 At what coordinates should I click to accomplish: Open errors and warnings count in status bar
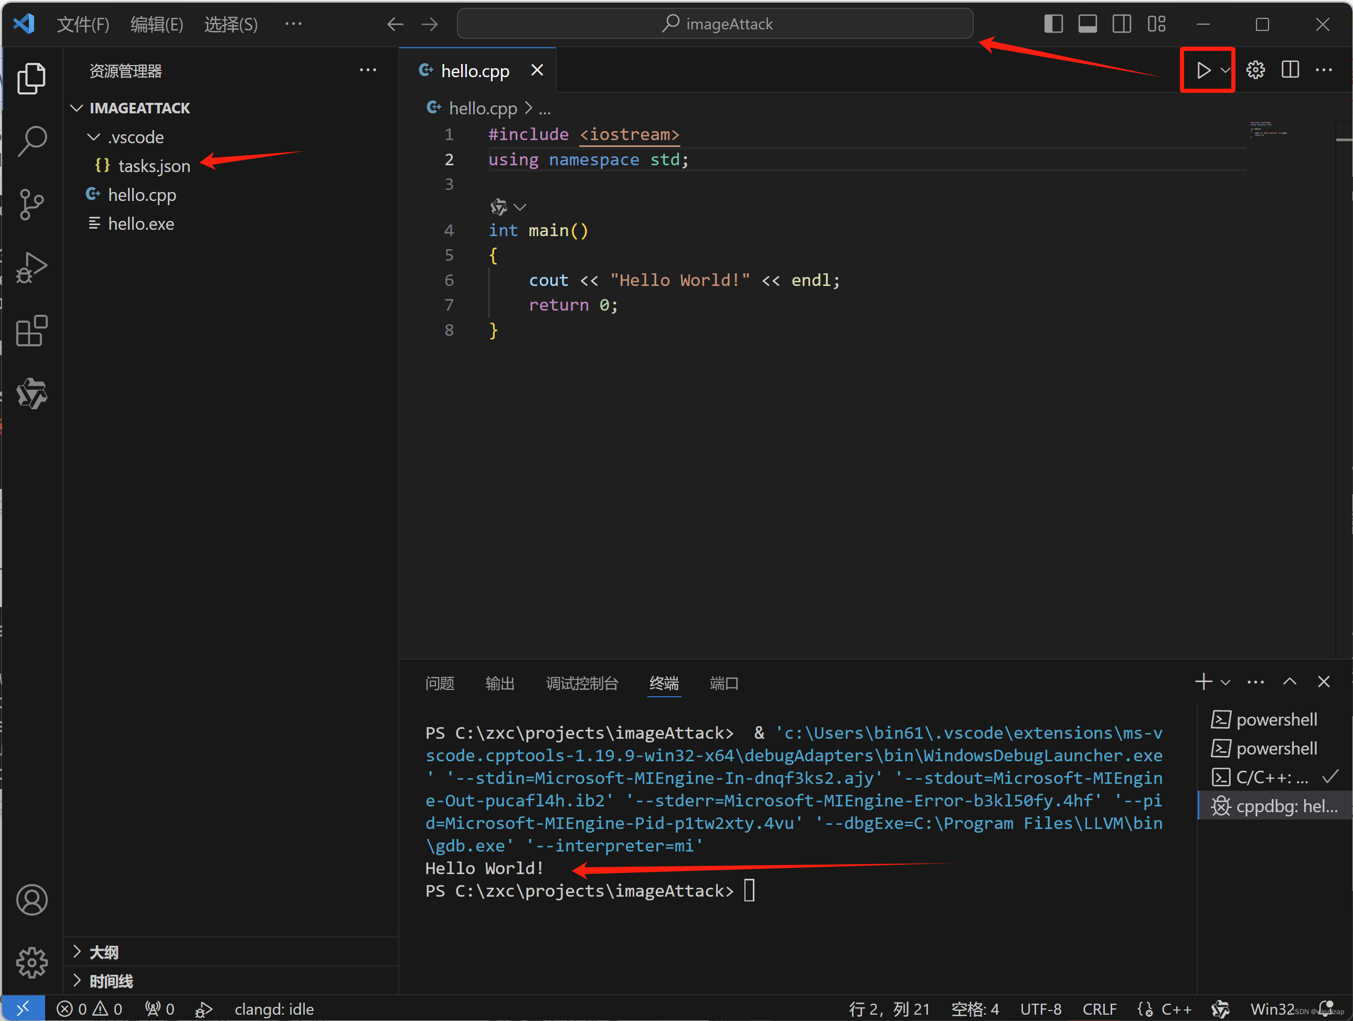[89, 1009]
